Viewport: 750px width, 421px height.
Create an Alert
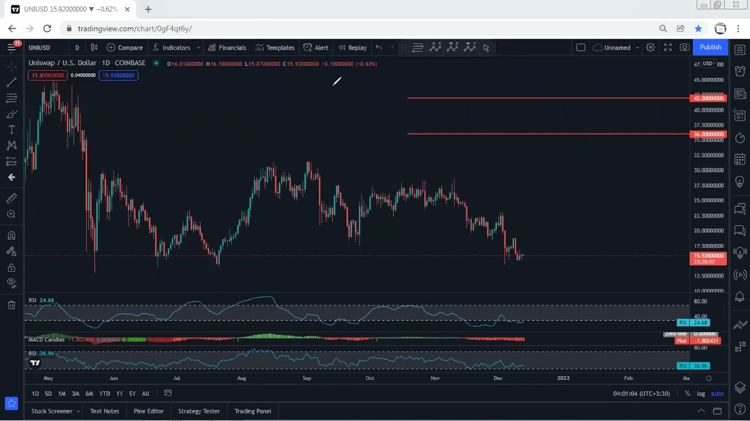tap(316, 47)
